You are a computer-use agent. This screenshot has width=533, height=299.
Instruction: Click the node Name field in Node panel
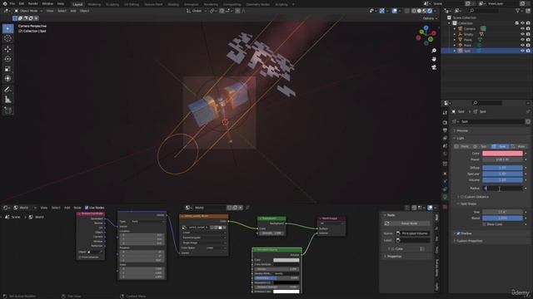tap(412, 233)
